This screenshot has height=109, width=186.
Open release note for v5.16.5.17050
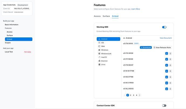click(x=170, y=83)
